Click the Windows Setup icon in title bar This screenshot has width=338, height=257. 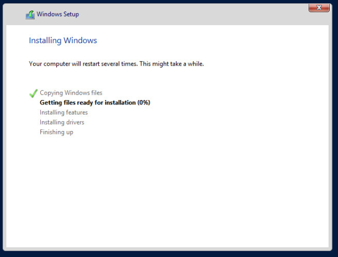pos(30,14)
